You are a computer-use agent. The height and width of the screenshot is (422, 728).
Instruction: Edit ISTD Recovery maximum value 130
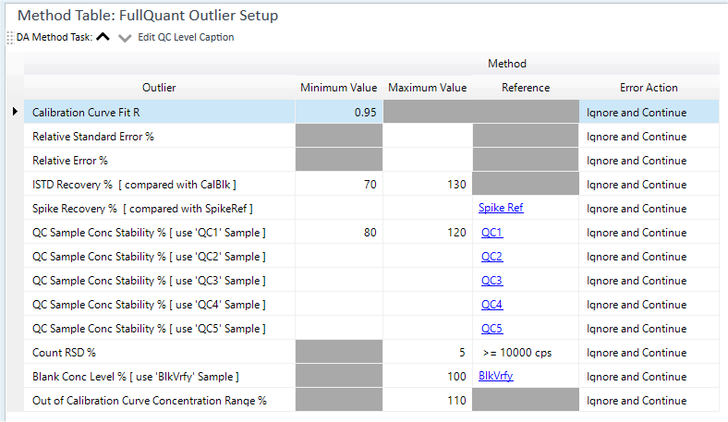pyautogui.click(x=428, y=185)
